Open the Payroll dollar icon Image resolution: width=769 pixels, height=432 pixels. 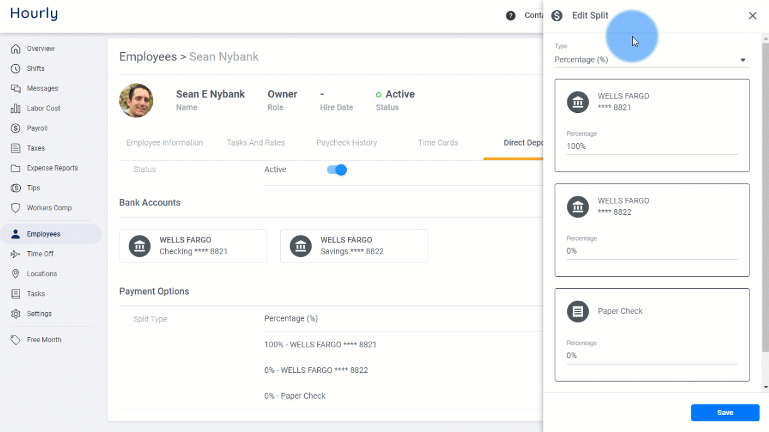[x=16, y=128]
